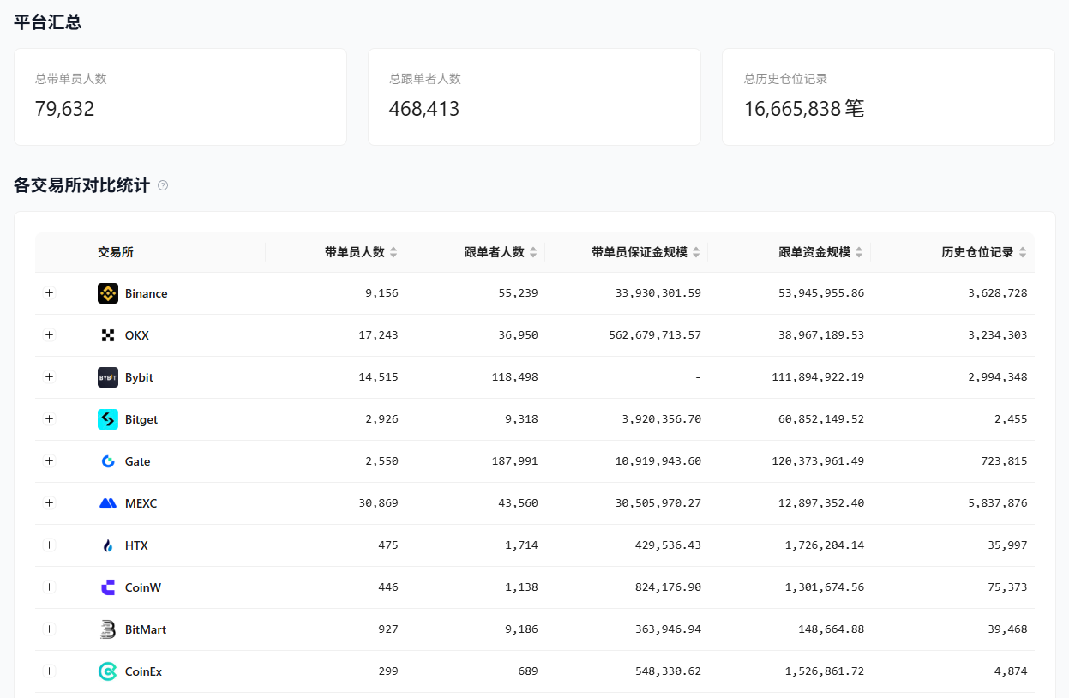The height and width of the screenshot is (698, 1069).
Task: Click the 历史仓位记录 header label
Action: tap(977, 252)
